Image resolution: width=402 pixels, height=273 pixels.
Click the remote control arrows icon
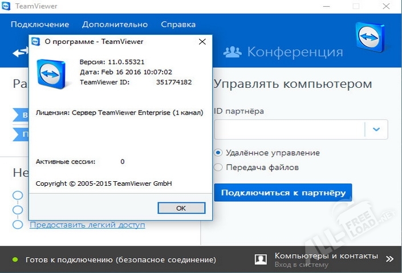21,52
